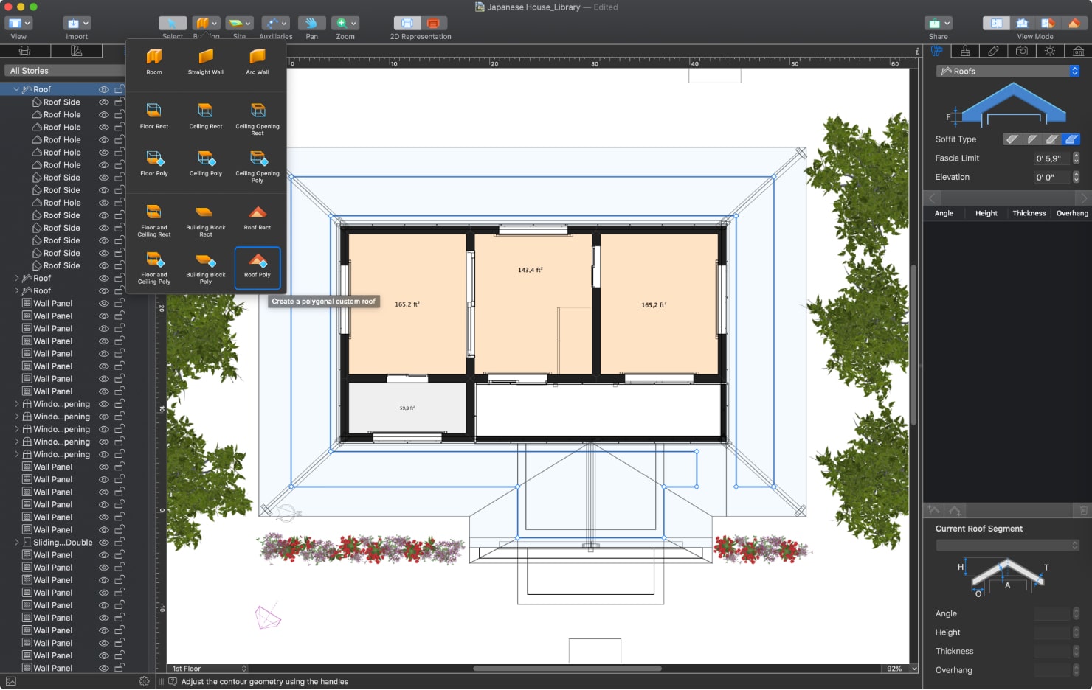Screen dimensions: 1092x690
Task: Open the house settings inspector tab
Action: [x=1078, y=51]
